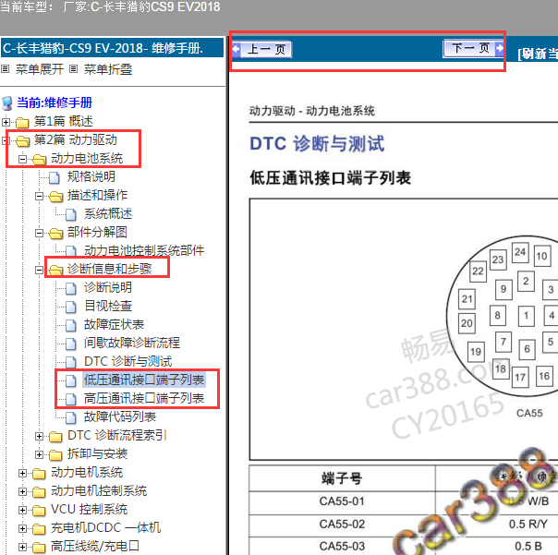This screenshot has width=558, height=555.
Task: Expand the VCU 控制系统 node
Action: pyautogui.click(x=22, y=510)
